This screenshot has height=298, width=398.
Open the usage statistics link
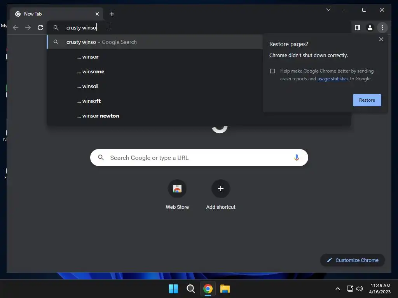333,79
